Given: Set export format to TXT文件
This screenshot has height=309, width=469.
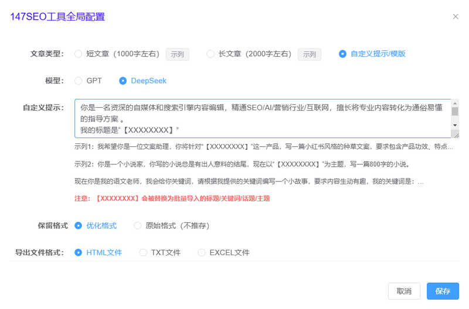Looking at the screenshot, I should pos(160,253).
